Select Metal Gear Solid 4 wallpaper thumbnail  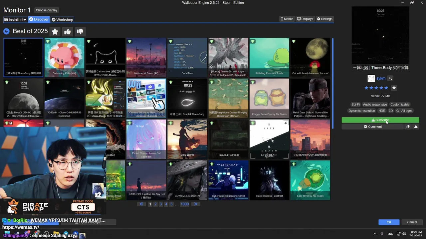[x=310, y=98]
